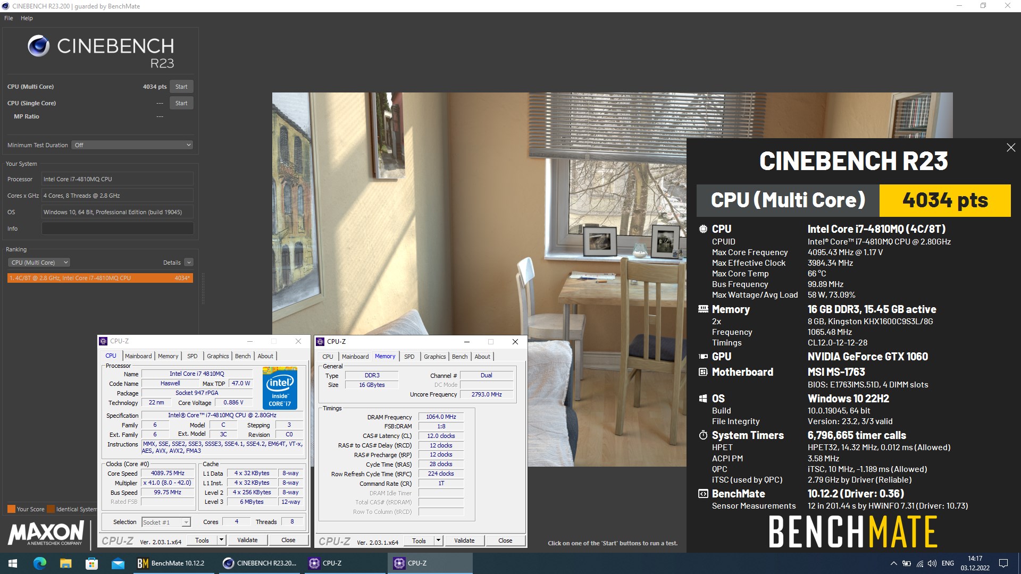Switch to the second CPU-Z taskbar item
1021x574 pixels.
tap(430, 563)
